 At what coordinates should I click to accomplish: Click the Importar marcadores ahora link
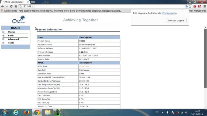[x=107, y=11]
